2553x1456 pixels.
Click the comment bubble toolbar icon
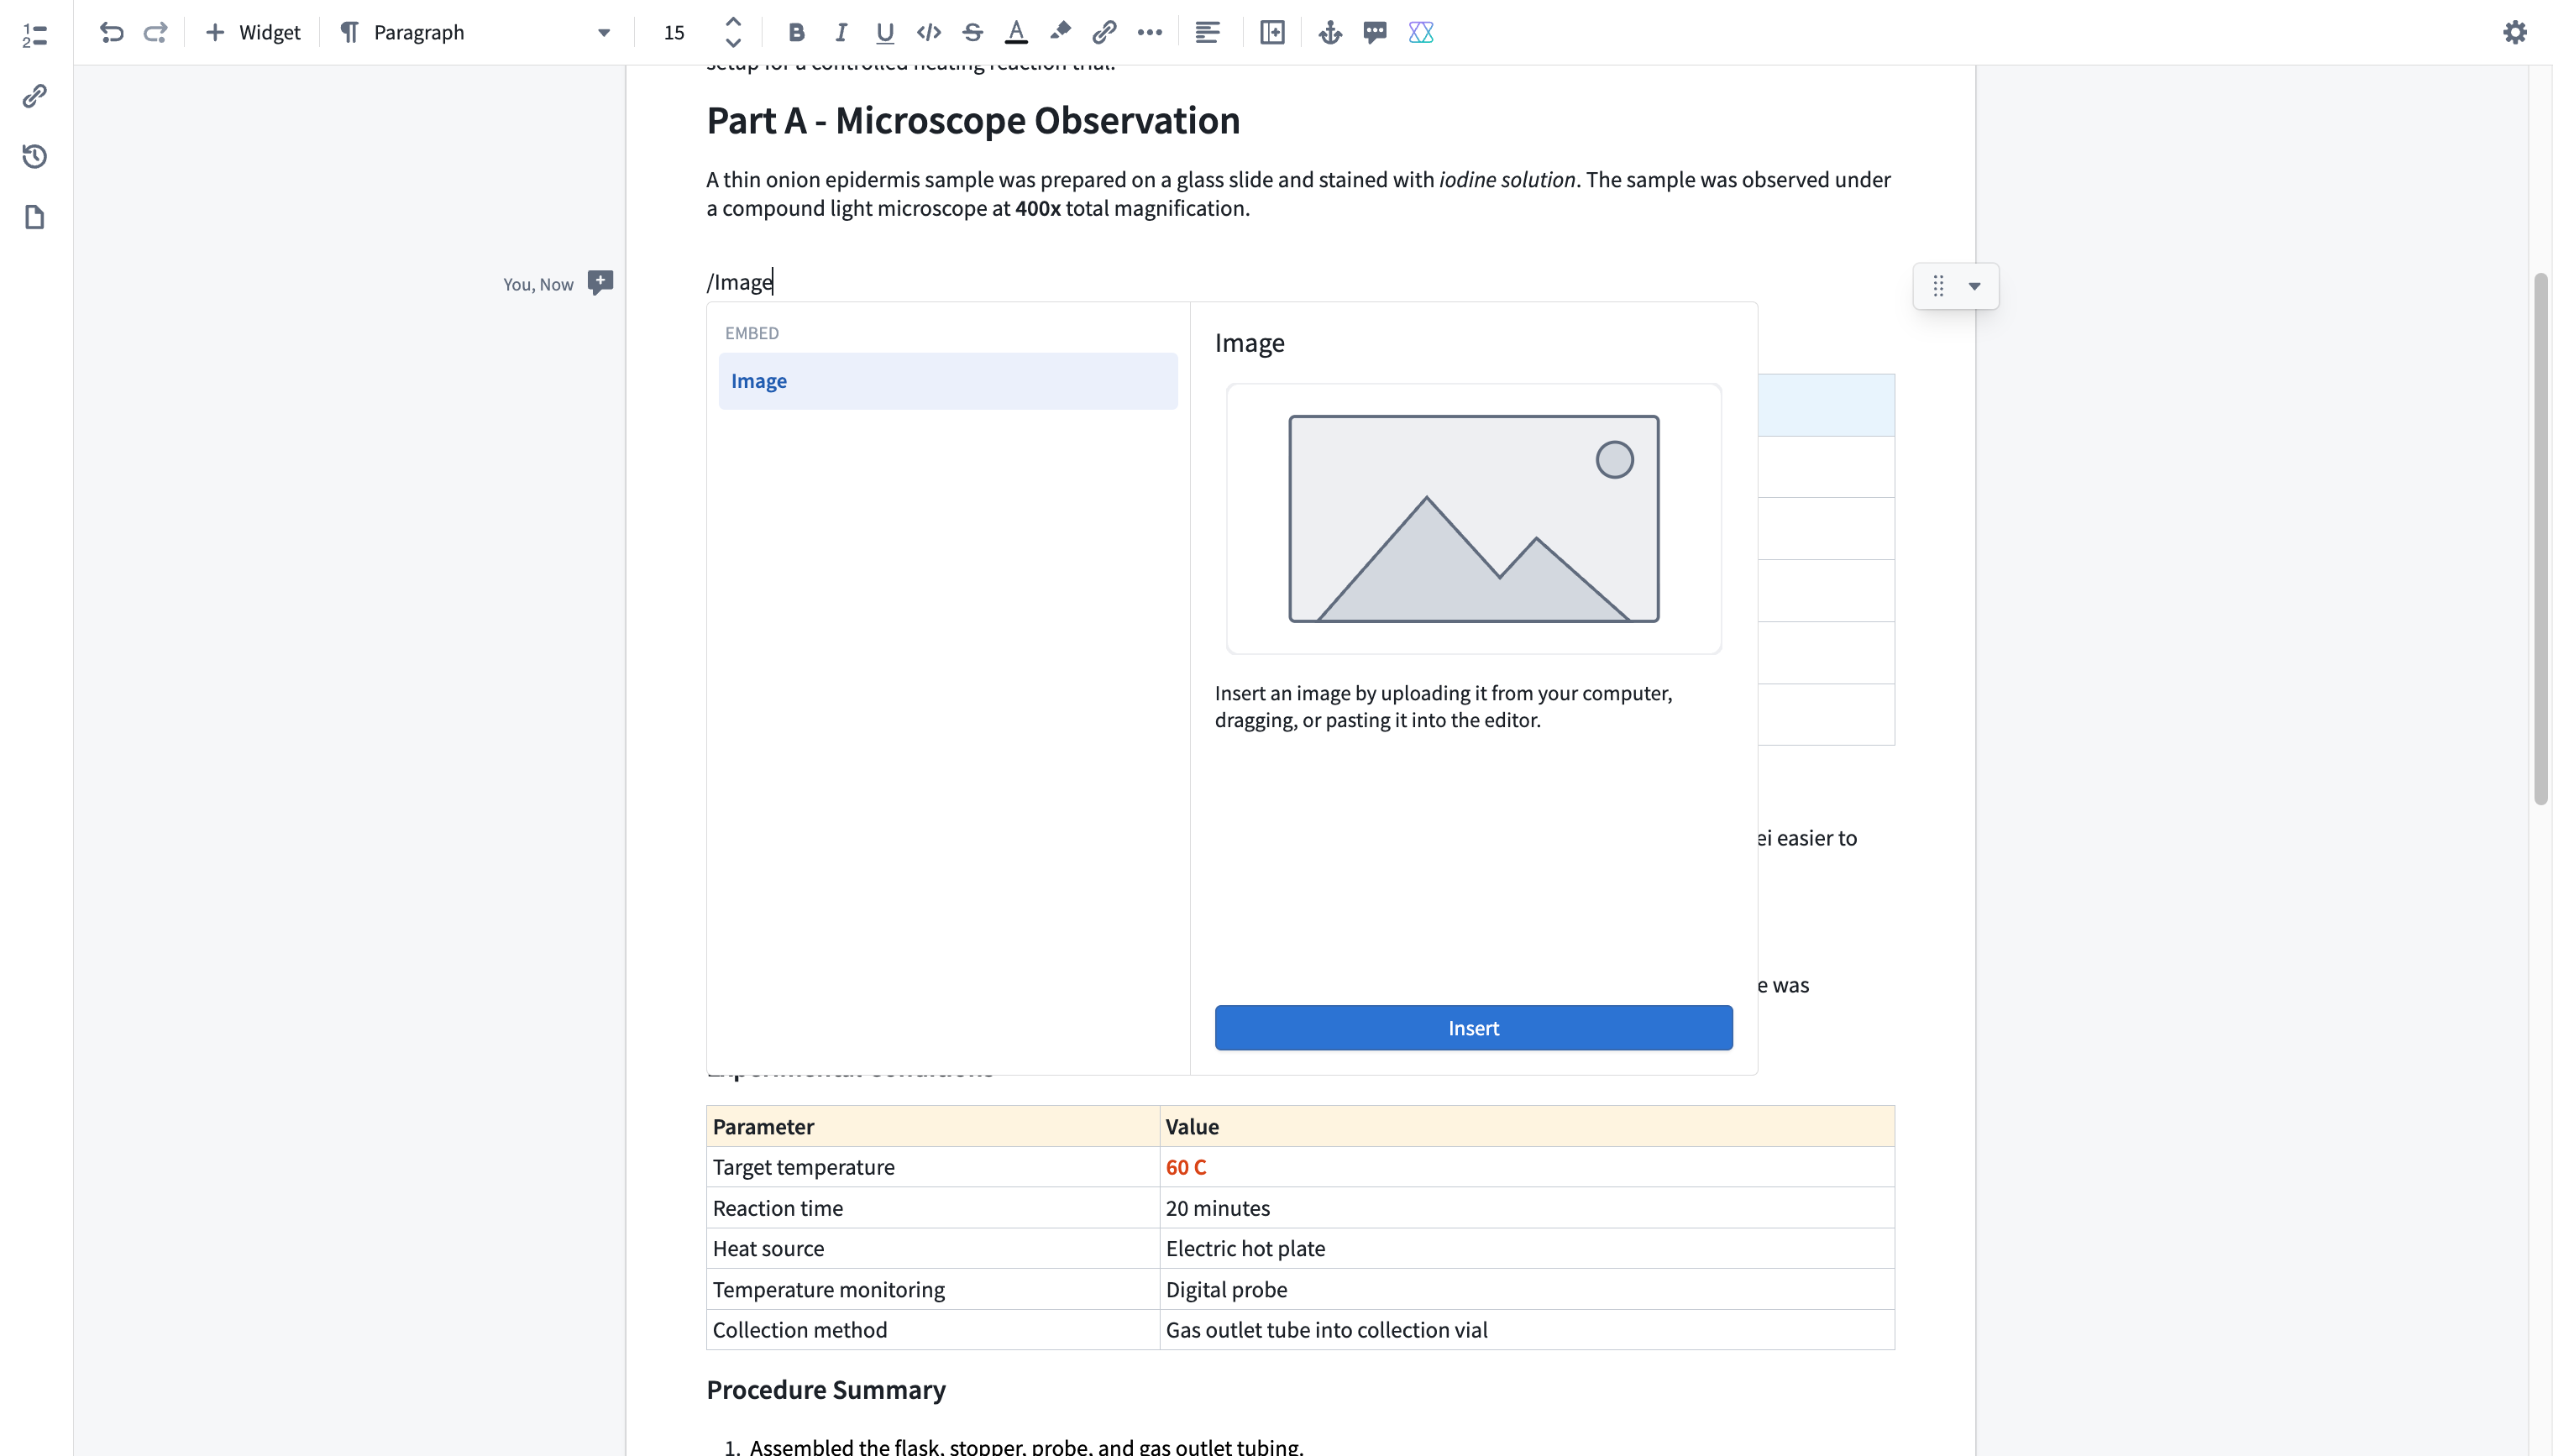tap(1375, 32)
